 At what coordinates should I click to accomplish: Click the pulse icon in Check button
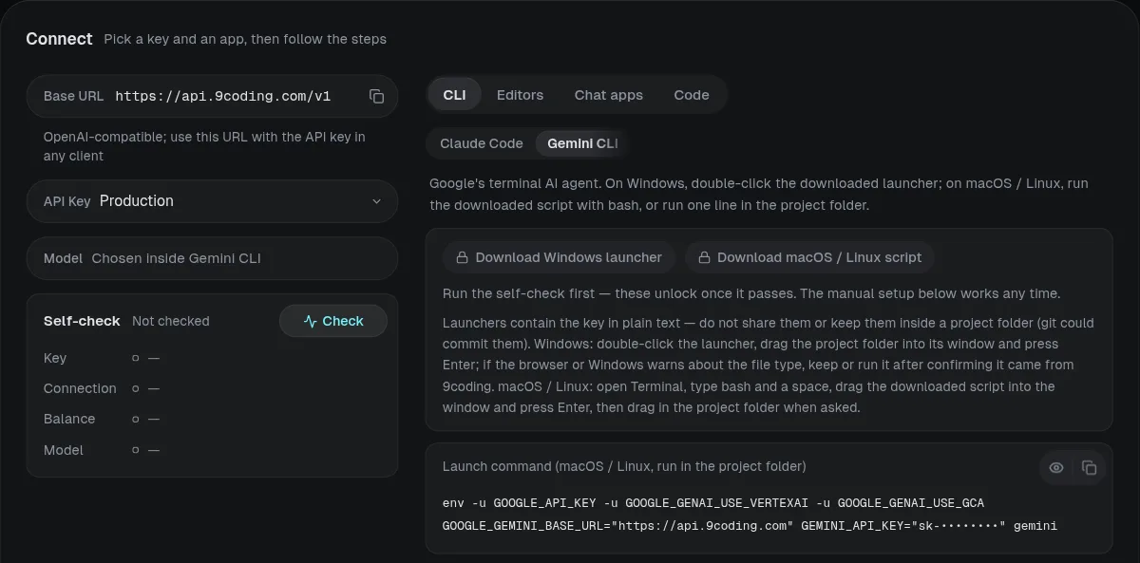tap(310, 321)
